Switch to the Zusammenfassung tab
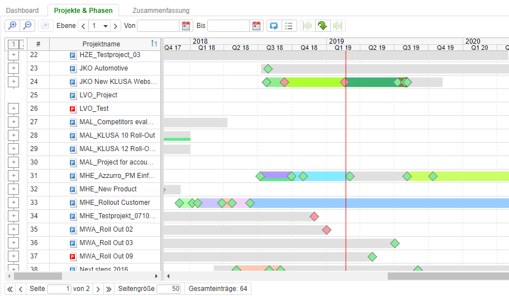509x296 pixels. pos(161,11)
